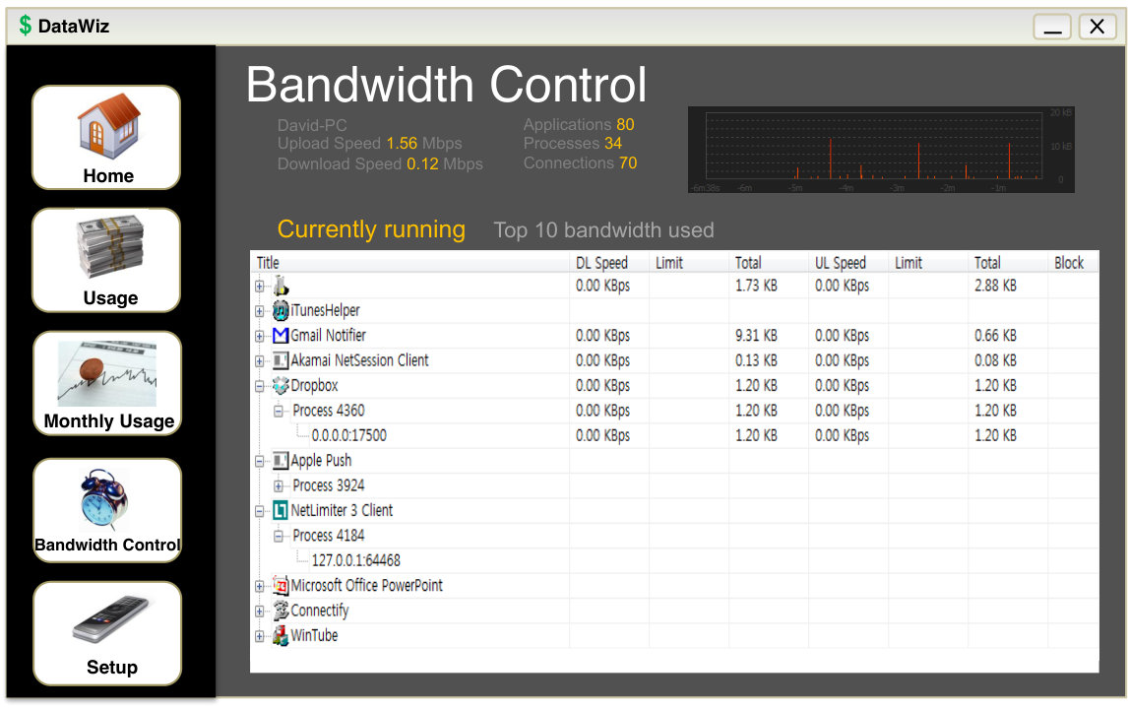The image size is (1128, 708).
Task: Click the Block column header
Action: pyautogui.click(x=1072, y=263)
